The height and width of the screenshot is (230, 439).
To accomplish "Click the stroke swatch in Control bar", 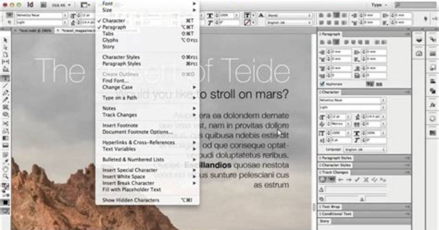I will pos(247,22).
